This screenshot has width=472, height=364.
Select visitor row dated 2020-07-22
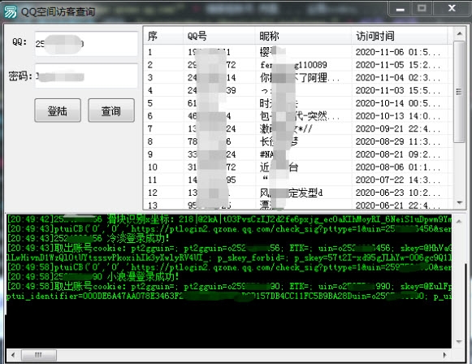pyautogui.click(x=298, y=180)
